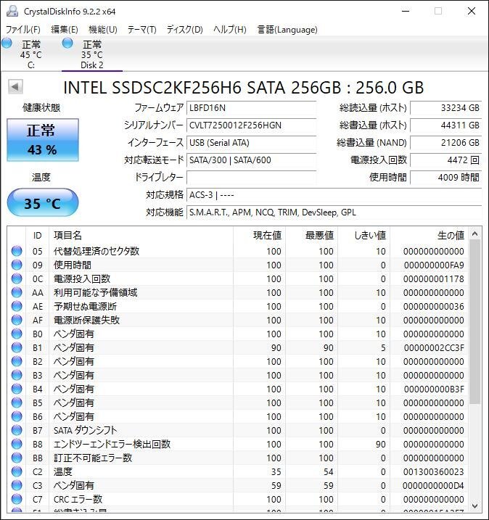Click the ID column header
Image resolution: width=489 pixels, height=520 pixels.
(37, 235)
